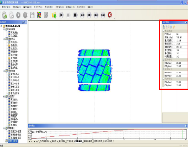Start playback with the black play button

coord(62,15)
